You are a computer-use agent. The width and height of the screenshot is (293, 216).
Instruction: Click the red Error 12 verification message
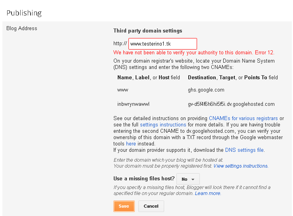[193, 53]
